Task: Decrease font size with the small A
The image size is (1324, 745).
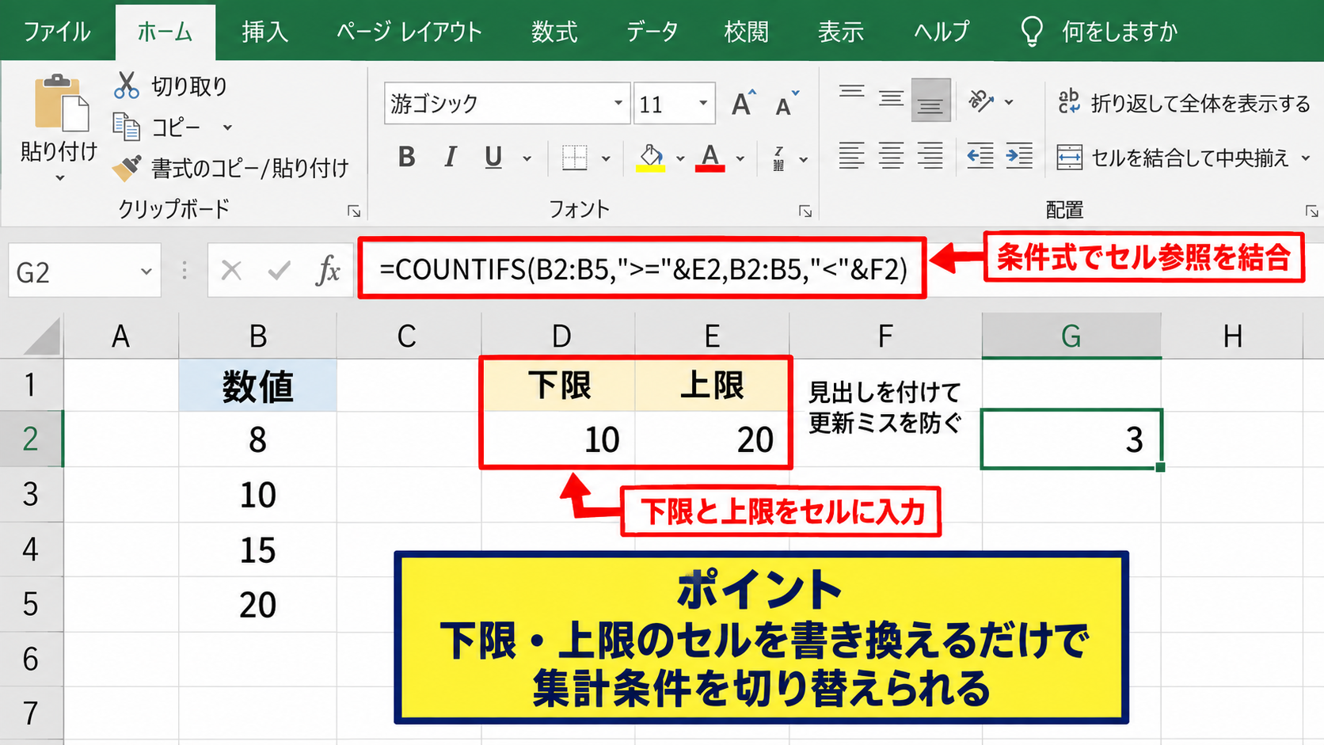Action: click(786, 103)
